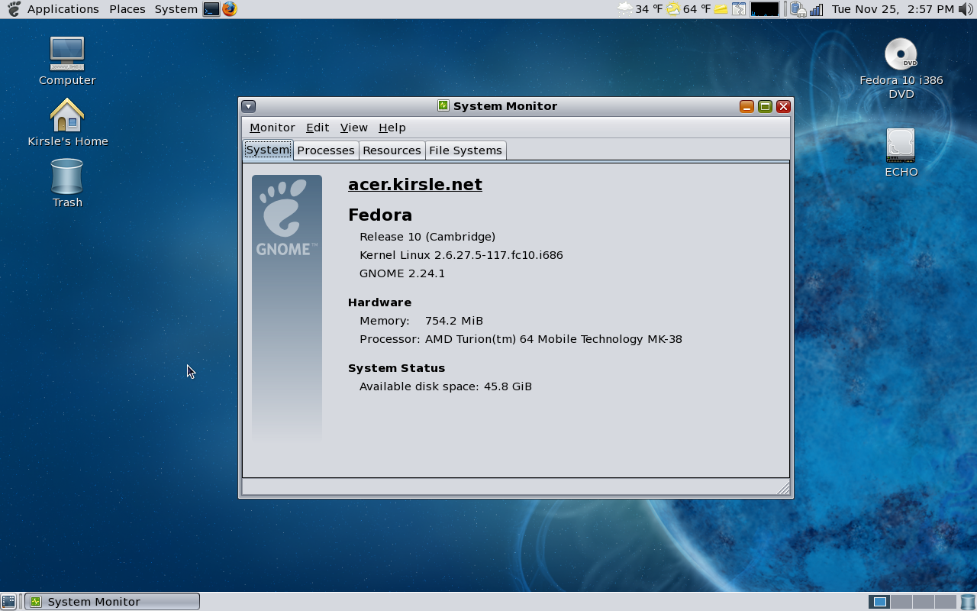
Task: Click the System Monitor taskbar button
Action: 113,602
